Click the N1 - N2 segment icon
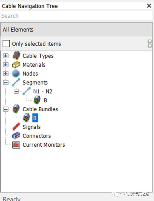Image resolution: width=154 pixels, height=201 pixels. pos(27,91)
